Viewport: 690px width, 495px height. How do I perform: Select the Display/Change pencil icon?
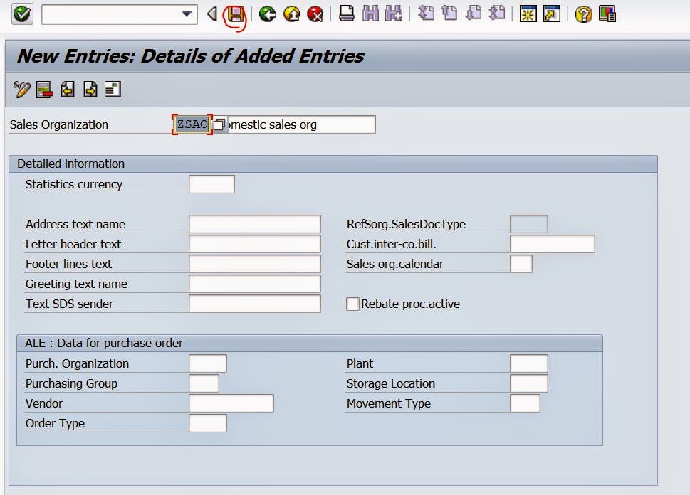[20, 89]
